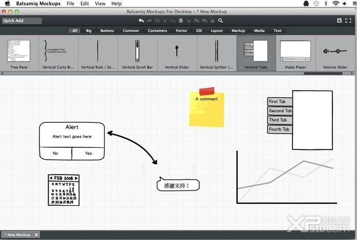Screen dimensions: 357x240
Task: Click the Bluetooth icon in the menu bar
Action: [326, 4]
